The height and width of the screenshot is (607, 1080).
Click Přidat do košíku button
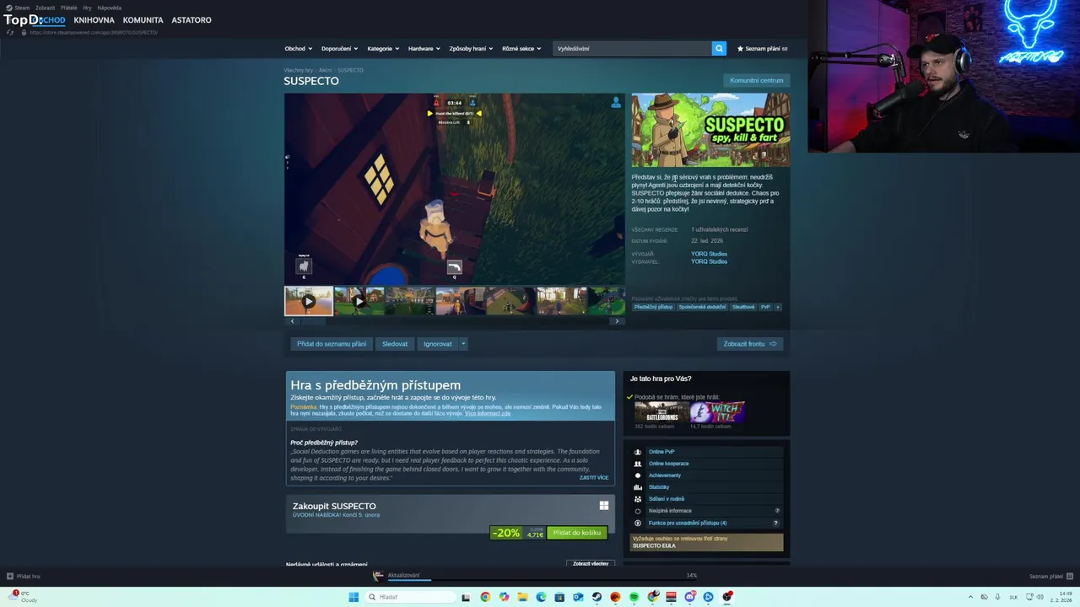pos(577,533)
